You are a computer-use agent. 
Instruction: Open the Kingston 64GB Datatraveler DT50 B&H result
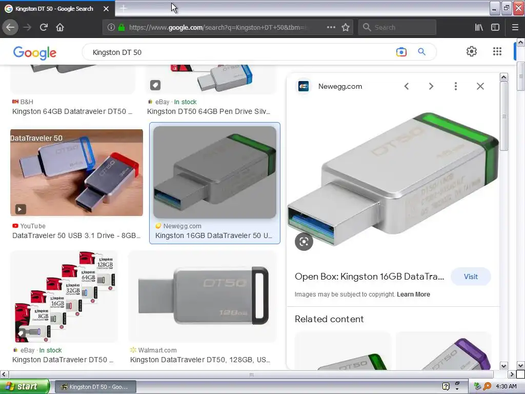[x=72, y=111]
